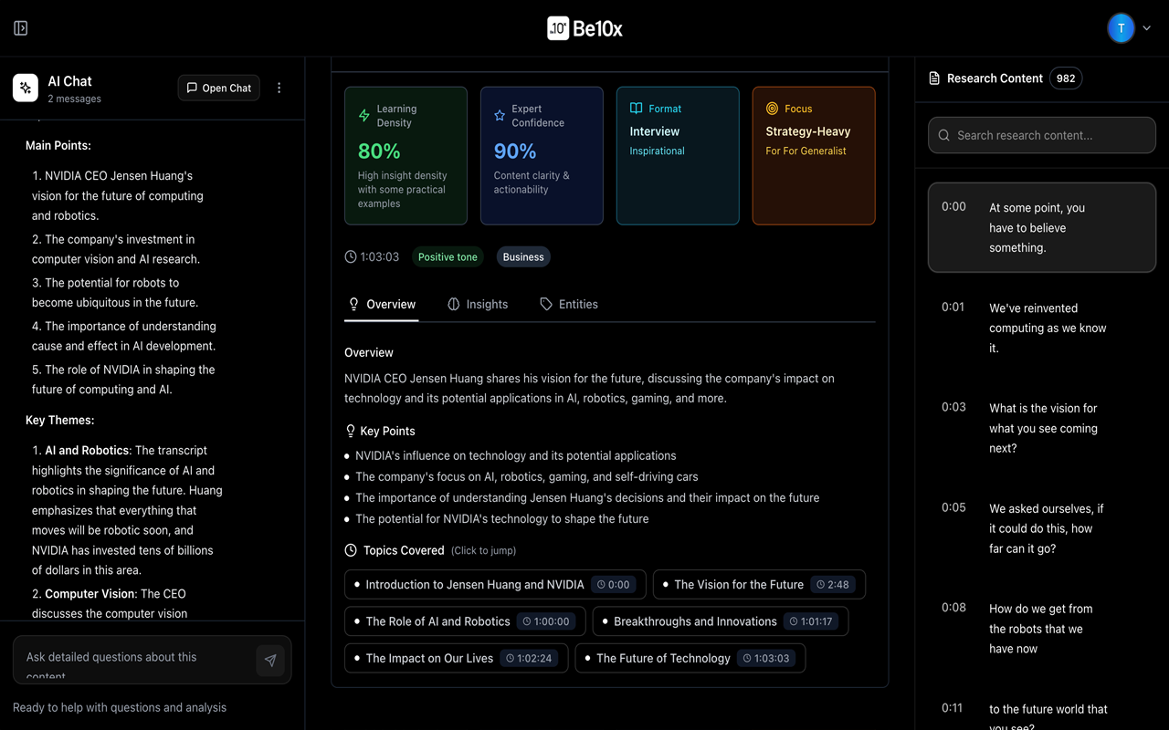Click key point about self-driving cars
Screen dimensions: 1169x730
coord(527,477)
